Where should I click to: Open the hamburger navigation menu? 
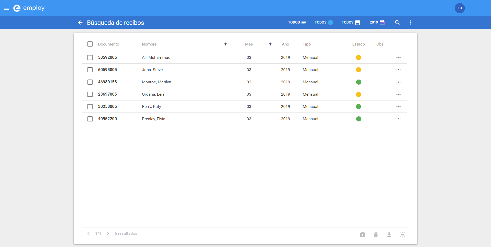(x=7, y=8)
